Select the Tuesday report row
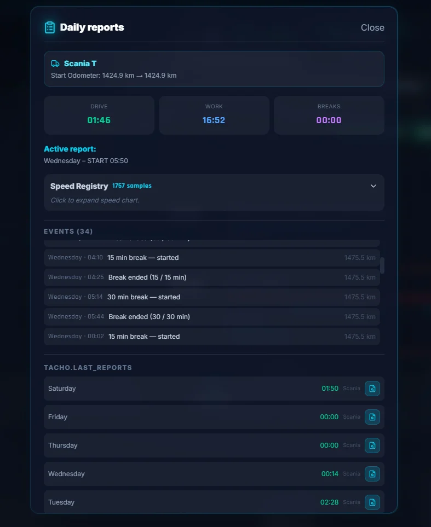The image size is (431, 527). coord(181,502)
